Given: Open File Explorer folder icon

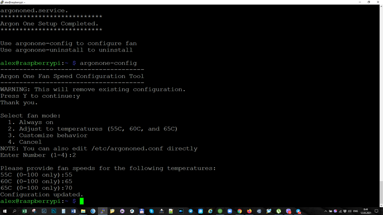Looking at the screenshot, I should [83, 211].
